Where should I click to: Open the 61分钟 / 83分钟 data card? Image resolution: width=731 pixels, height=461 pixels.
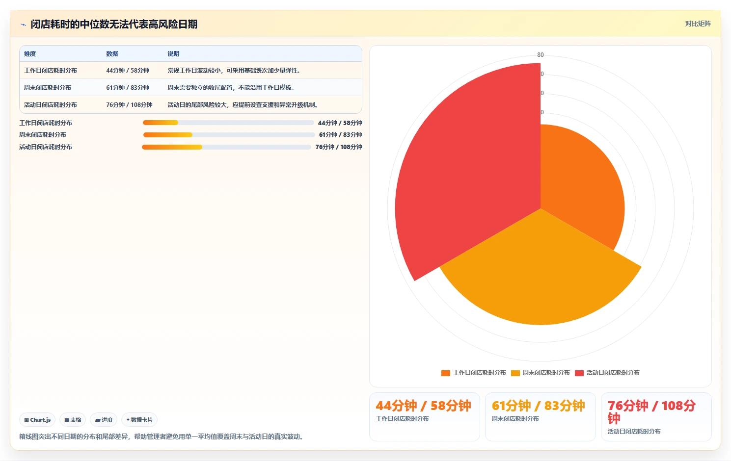(x=540, y=417)
